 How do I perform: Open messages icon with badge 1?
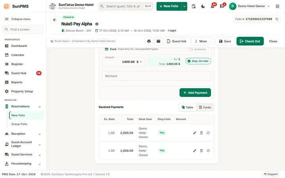click(x=222, y=6)
